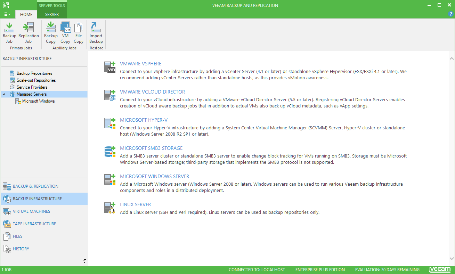Open the Backup & Replication view label
Viewport: 455px width, 274px height.
[36, 186]
